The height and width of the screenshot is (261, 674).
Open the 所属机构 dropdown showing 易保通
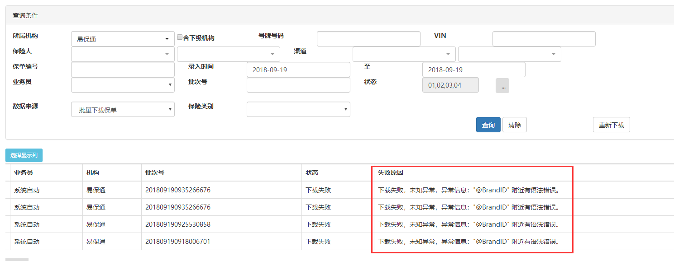point(123,39)
